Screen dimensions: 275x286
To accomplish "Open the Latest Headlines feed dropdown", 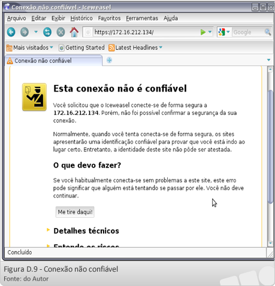I will 135,48.
